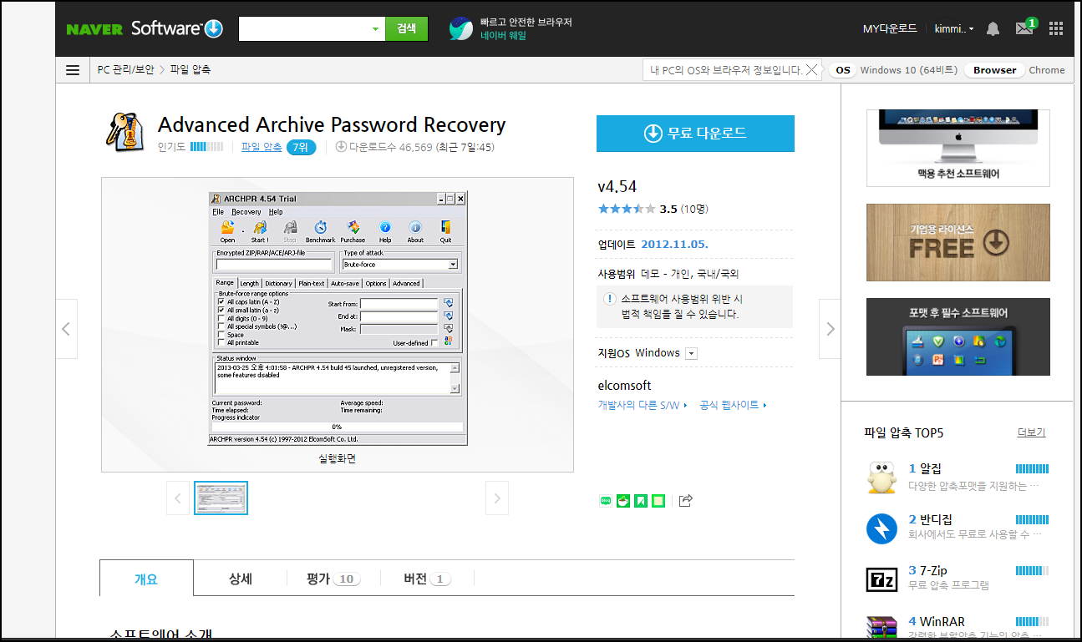Open the mail envelope icon
This screenshot has height=642, width=1082.
(x=1024, y=28)
